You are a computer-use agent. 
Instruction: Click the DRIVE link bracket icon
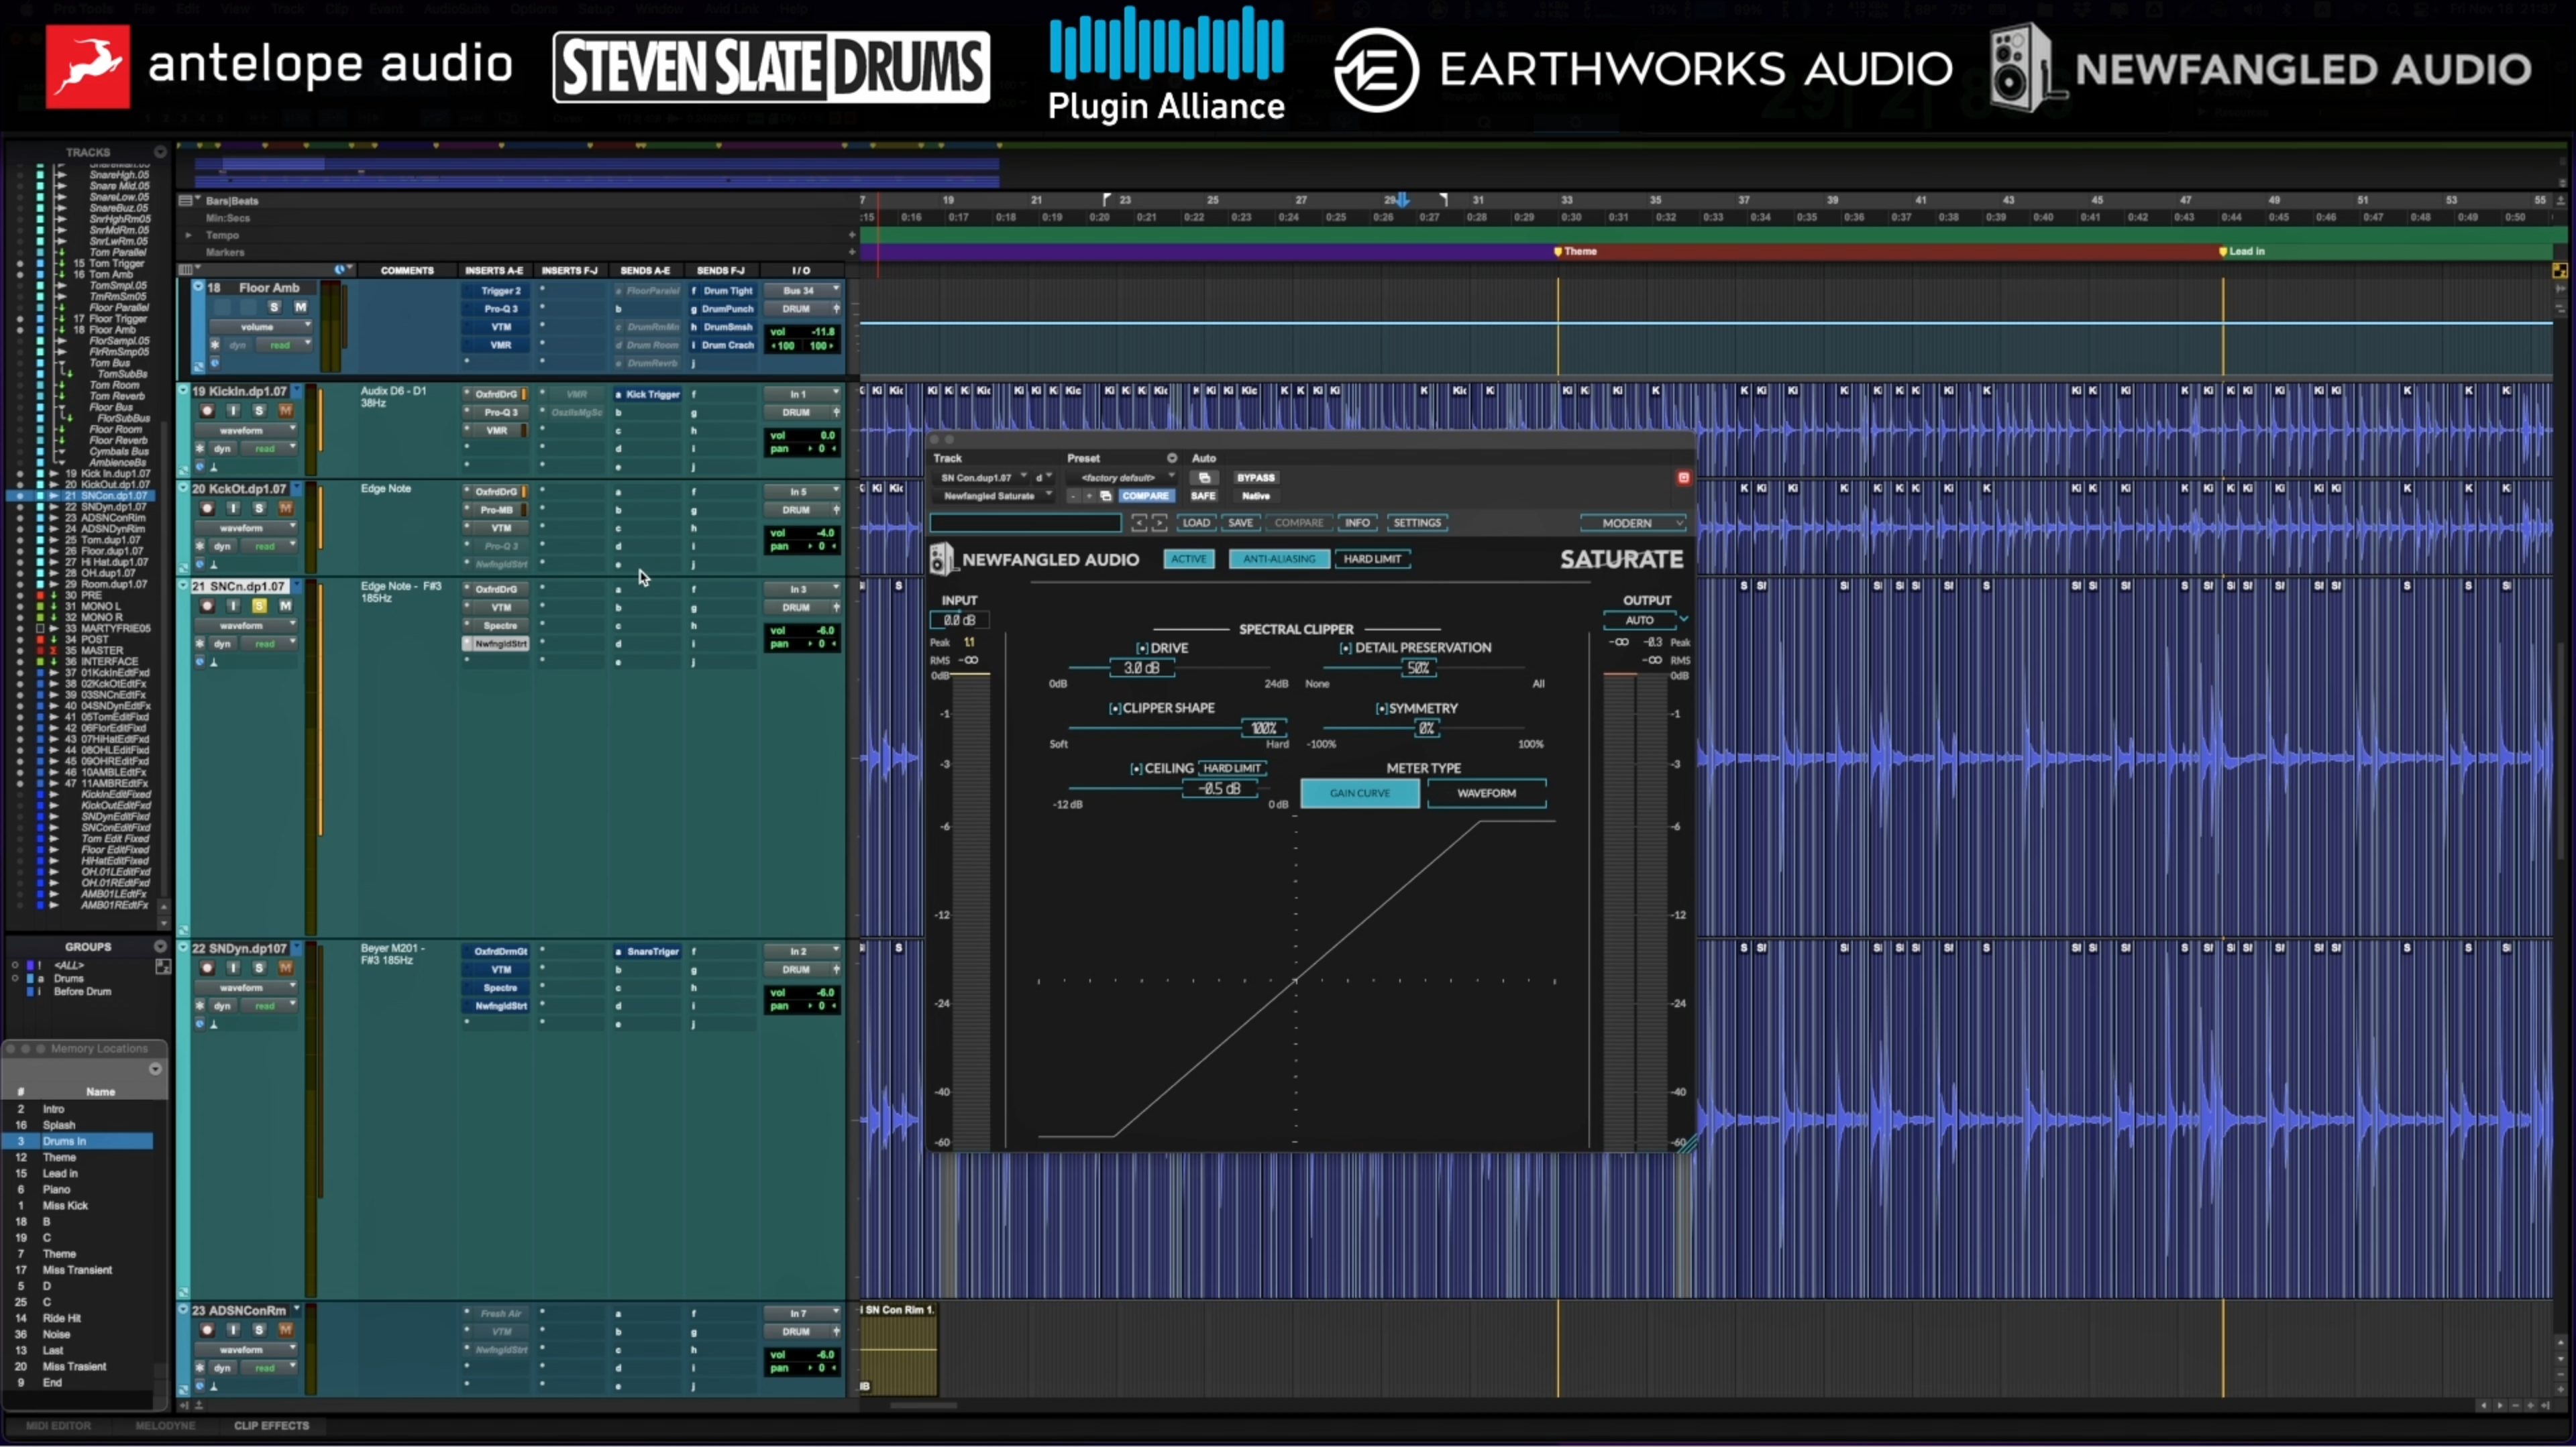tap(1142, 648)
